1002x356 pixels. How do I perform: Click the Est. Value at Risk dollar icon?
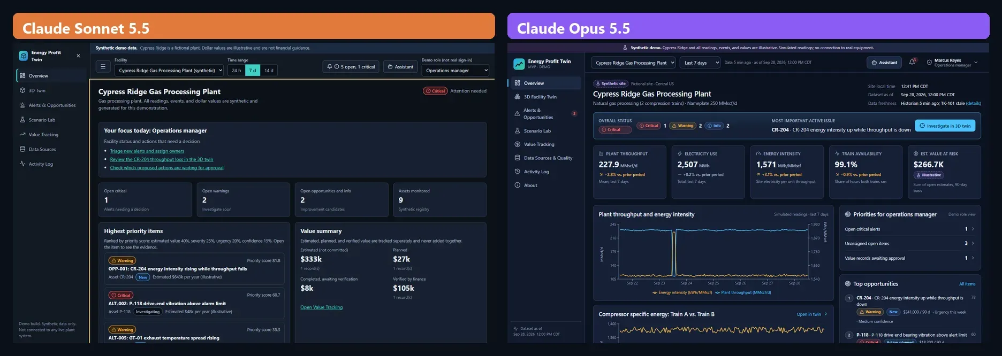(x=916, y=153)
